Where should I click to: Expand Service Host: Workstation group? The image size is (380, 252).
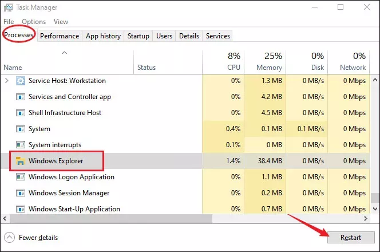click(7, 81)
